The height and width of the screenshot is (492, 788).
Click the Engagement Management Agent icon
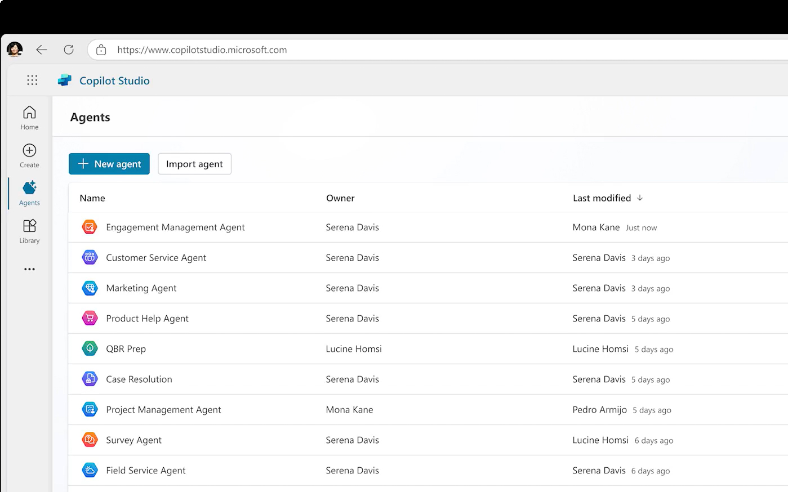pos(90,227)
